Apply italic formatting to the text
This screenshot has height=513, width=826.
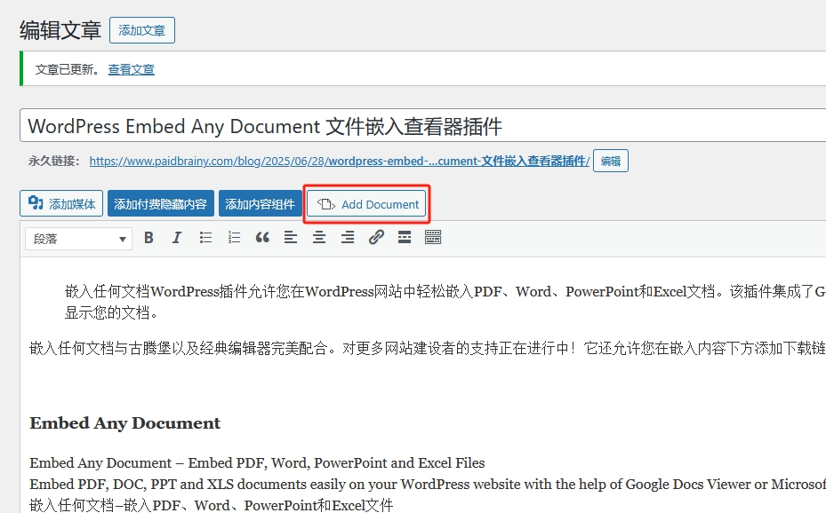coord(177,238)
